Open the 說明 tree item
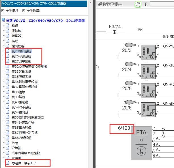 (x=15, y=26)
